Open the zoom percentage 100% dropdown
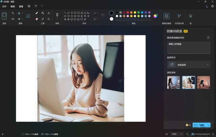This screenshot has height=137, width=216. (175, 134)
